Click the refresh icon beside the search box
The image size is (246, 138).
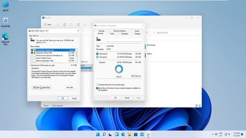(147, 33)
